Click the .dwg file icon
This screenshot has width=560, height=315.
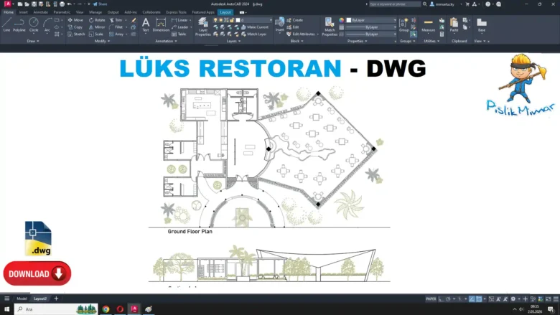(x=38, y=238)
